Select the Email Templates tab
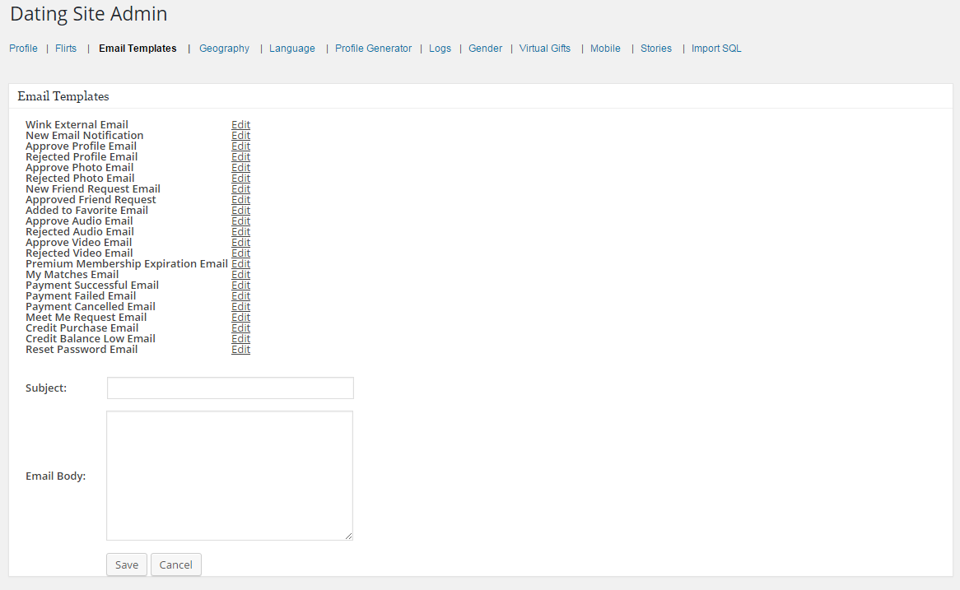Screen dimensions: 960x590 coord(137,49)
